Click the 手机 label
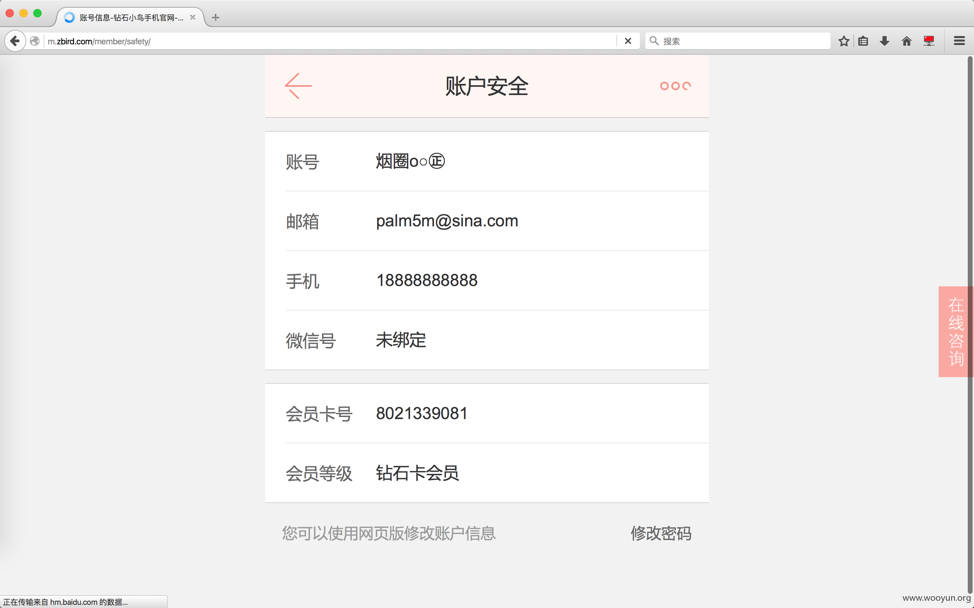Image resolution: width=974 pixels, height=608 pixels. tap(302, 281)
